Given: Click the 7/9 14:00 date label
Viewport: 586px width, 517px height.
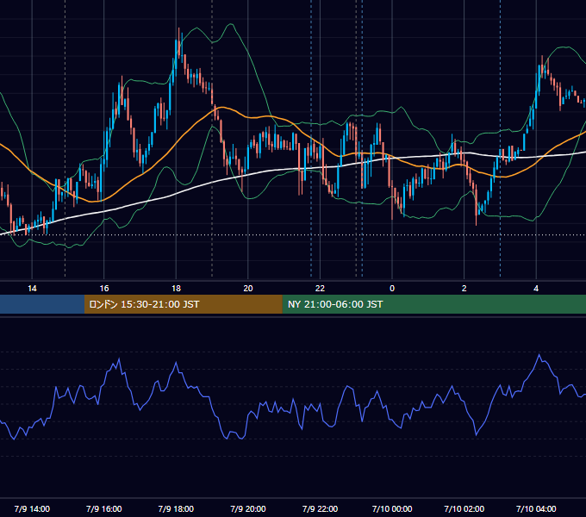Looking at the screenshot, I should click(32, 508).
